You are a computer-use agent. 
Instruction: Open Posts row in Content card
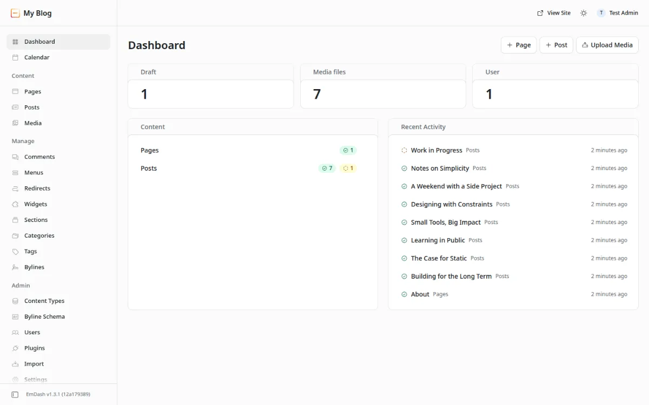tap(253, 168)
